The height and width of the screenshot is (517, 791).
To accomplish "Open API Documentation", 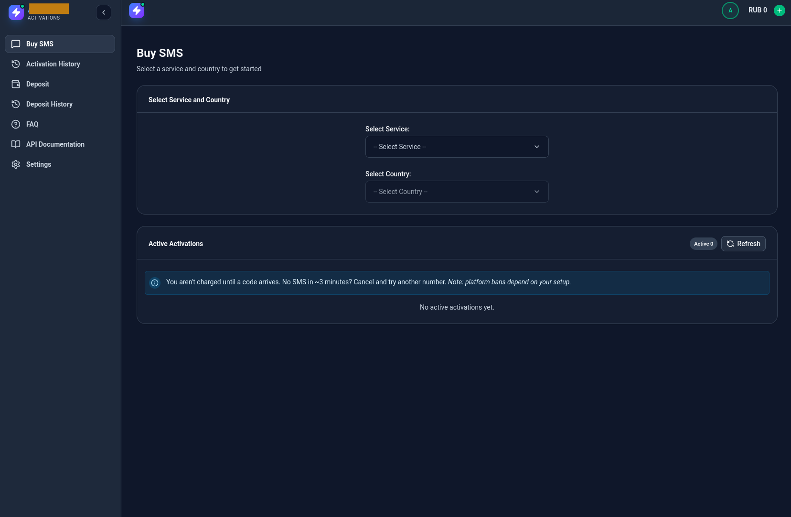I will click(x=60, y=144).
